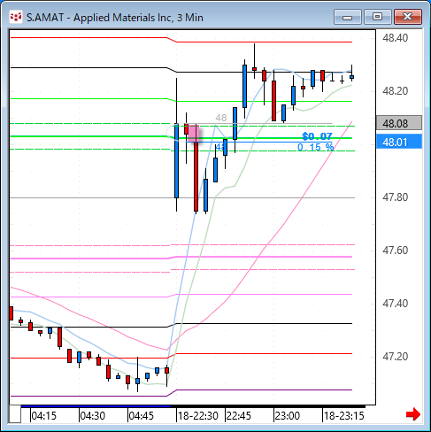Click the 04:45 time axis label
The height and width of the screenshot is (432, 431).
[x=142, y=416]
